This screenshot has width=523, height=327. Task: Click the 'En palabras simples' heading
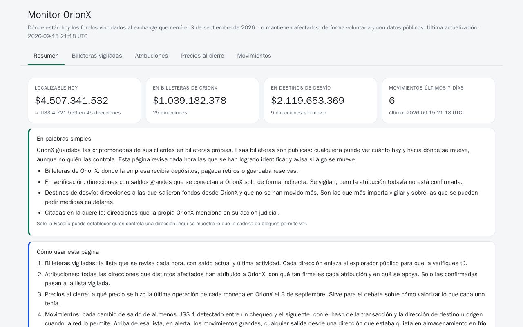64,139
